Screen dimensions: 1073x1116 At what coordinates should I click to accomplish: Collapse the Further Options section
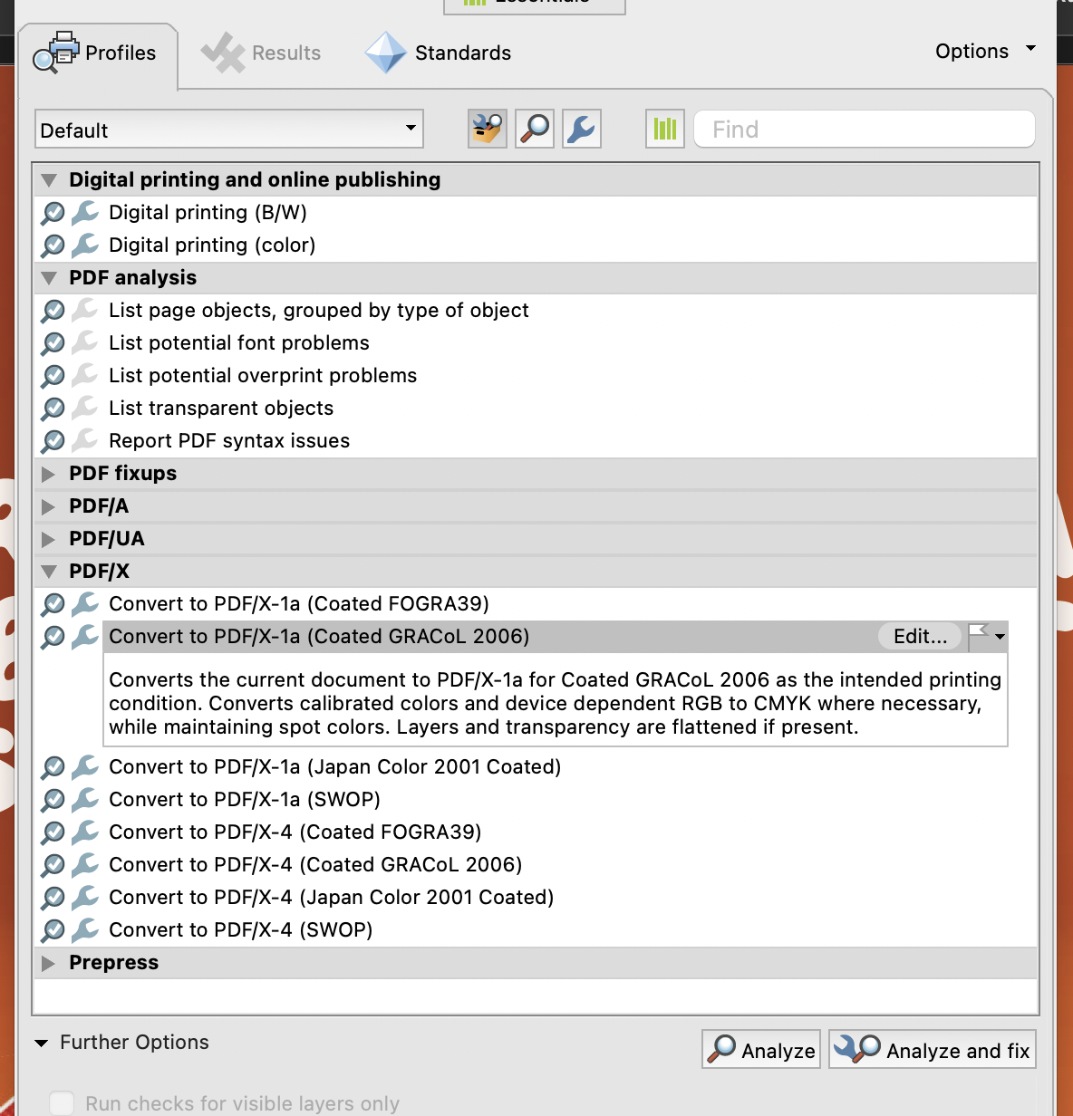42,1043
